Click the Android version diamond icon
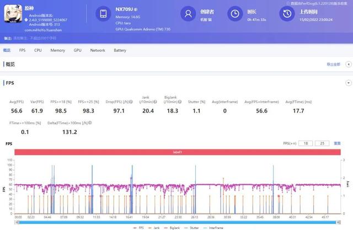 (x=26, y=20)
